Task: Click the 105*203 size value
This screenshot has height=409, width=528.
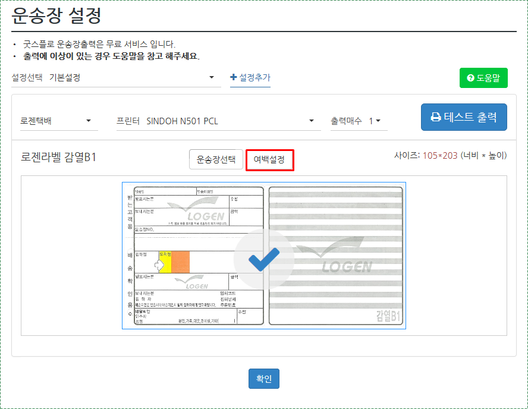Action: pos(440,156)
